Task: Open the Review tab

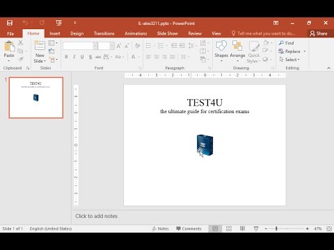Action: click(195, 33)
